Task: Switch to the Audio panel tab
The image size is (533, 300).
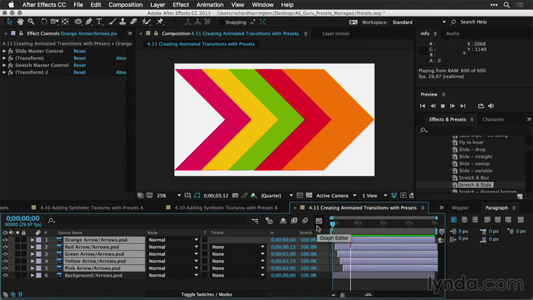Action: pos(452,33)
